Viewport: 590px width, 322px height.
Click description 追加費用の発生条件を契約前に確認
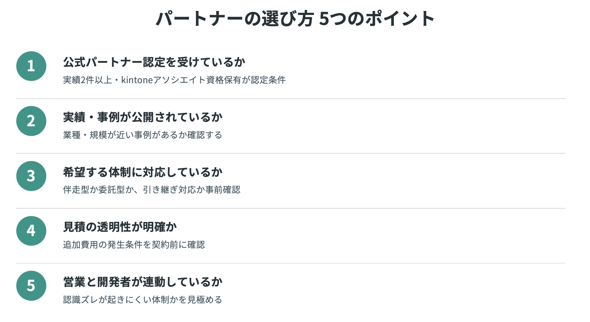(134, 245)
